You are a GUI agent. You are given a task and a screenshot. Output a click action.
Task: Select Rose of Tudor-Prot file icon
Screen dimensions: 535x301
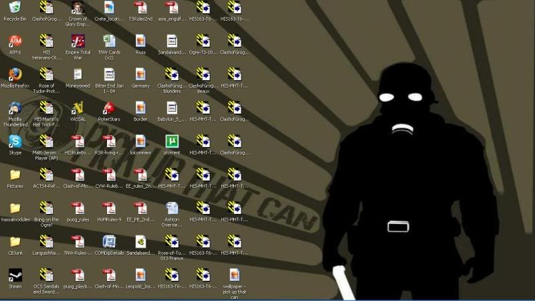click(x=46, y=74)
